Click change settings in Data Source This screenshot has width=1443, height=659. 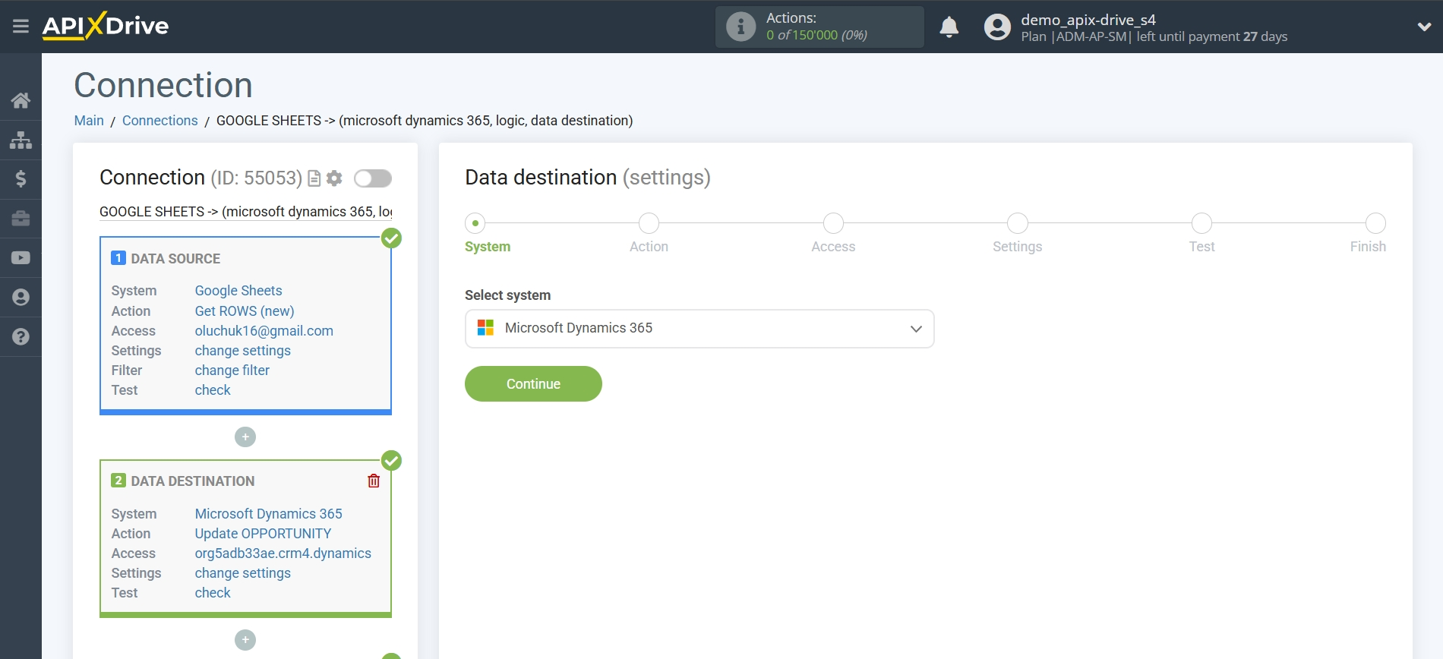pyautogui.click(x=243, y=351)
